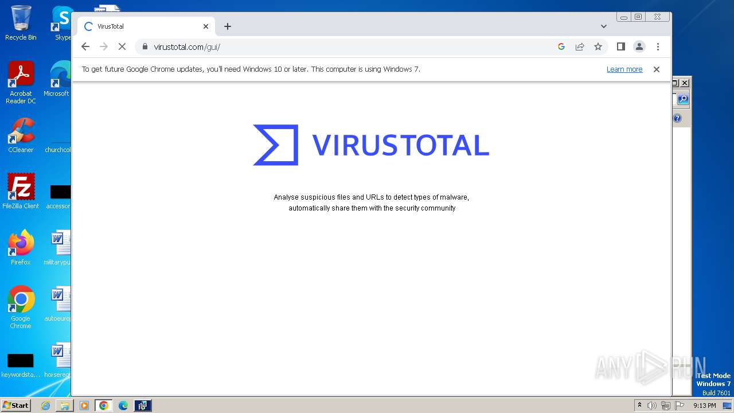Open the militarypu... Word document

pyautogui.click(x=58, y=248)
